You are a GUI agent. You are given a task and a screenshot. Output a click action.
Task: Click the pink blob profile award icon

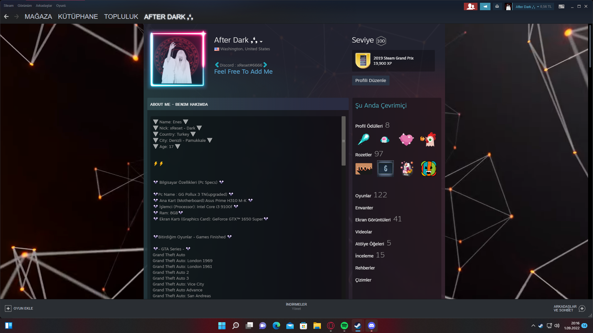point(385,140)
